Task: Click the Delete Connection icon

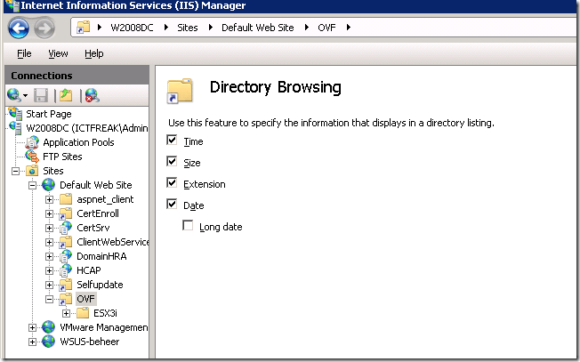Action: (92, 95)
